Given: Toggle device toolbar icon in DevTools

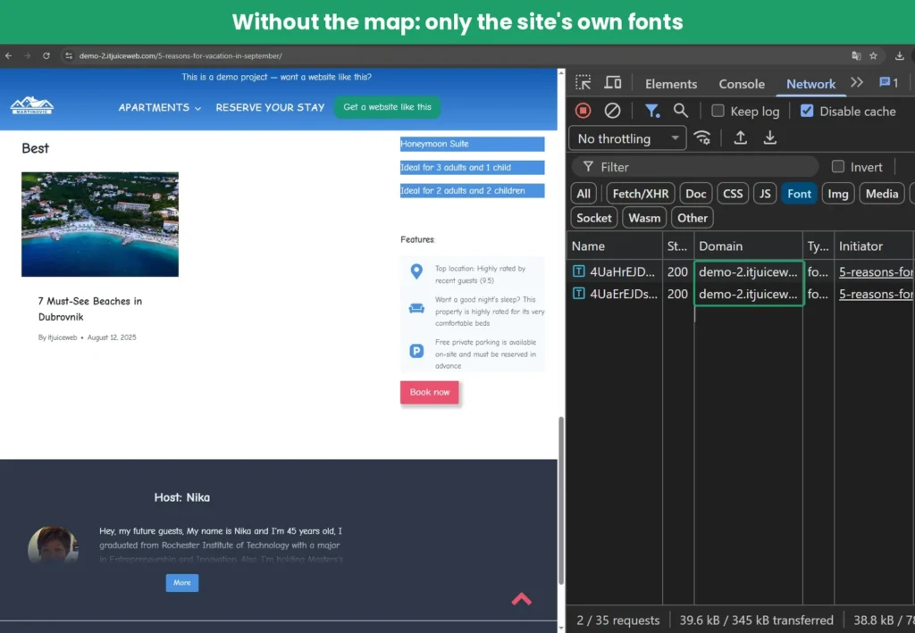Looking at the screenshot, I should [x=613, y=83].
